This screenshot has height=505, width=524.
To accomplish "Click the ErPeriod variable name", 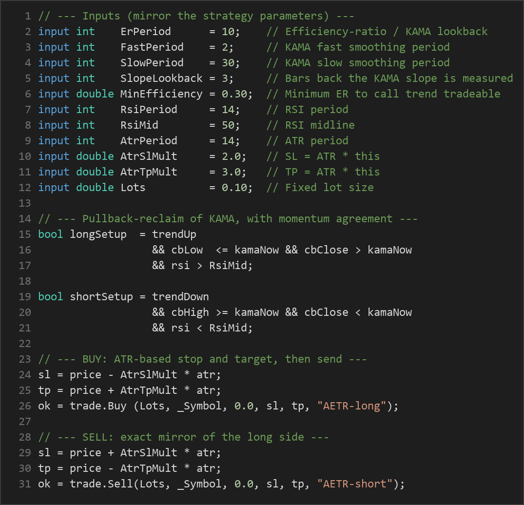I will (145, 32).
